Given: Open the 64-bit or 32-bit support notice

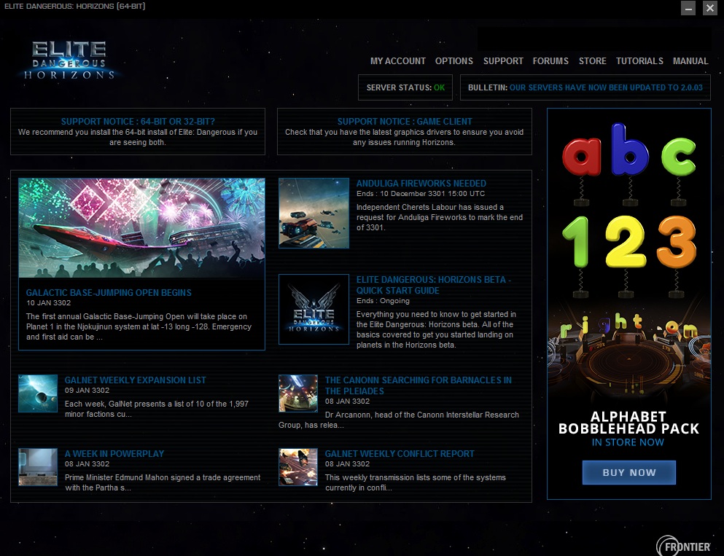Looking at the screenshot, I should coord(138,131).
